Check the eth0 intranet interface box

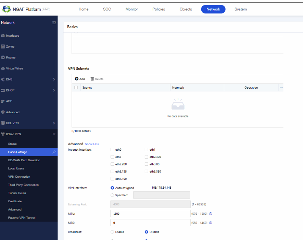(x=112, y=150)
